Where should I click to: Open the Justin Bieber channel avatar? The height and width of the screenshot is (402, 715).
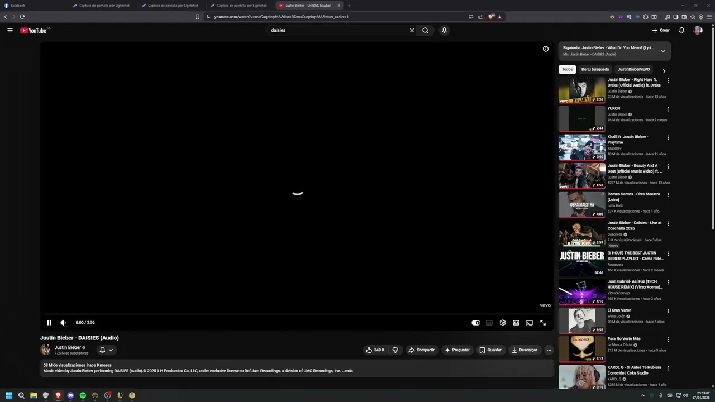point(45,350)
